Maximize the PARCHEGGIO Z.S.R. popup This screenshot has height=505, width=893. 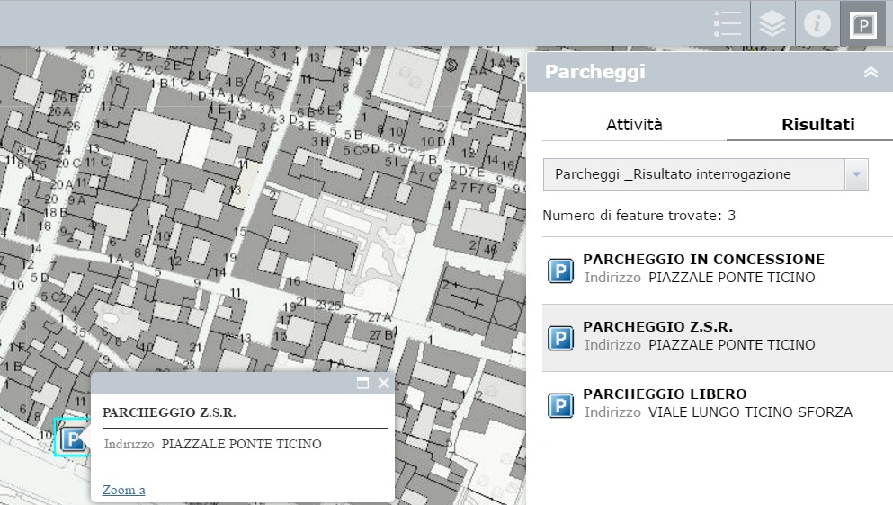pyautogui.click(x=363, y=384)
